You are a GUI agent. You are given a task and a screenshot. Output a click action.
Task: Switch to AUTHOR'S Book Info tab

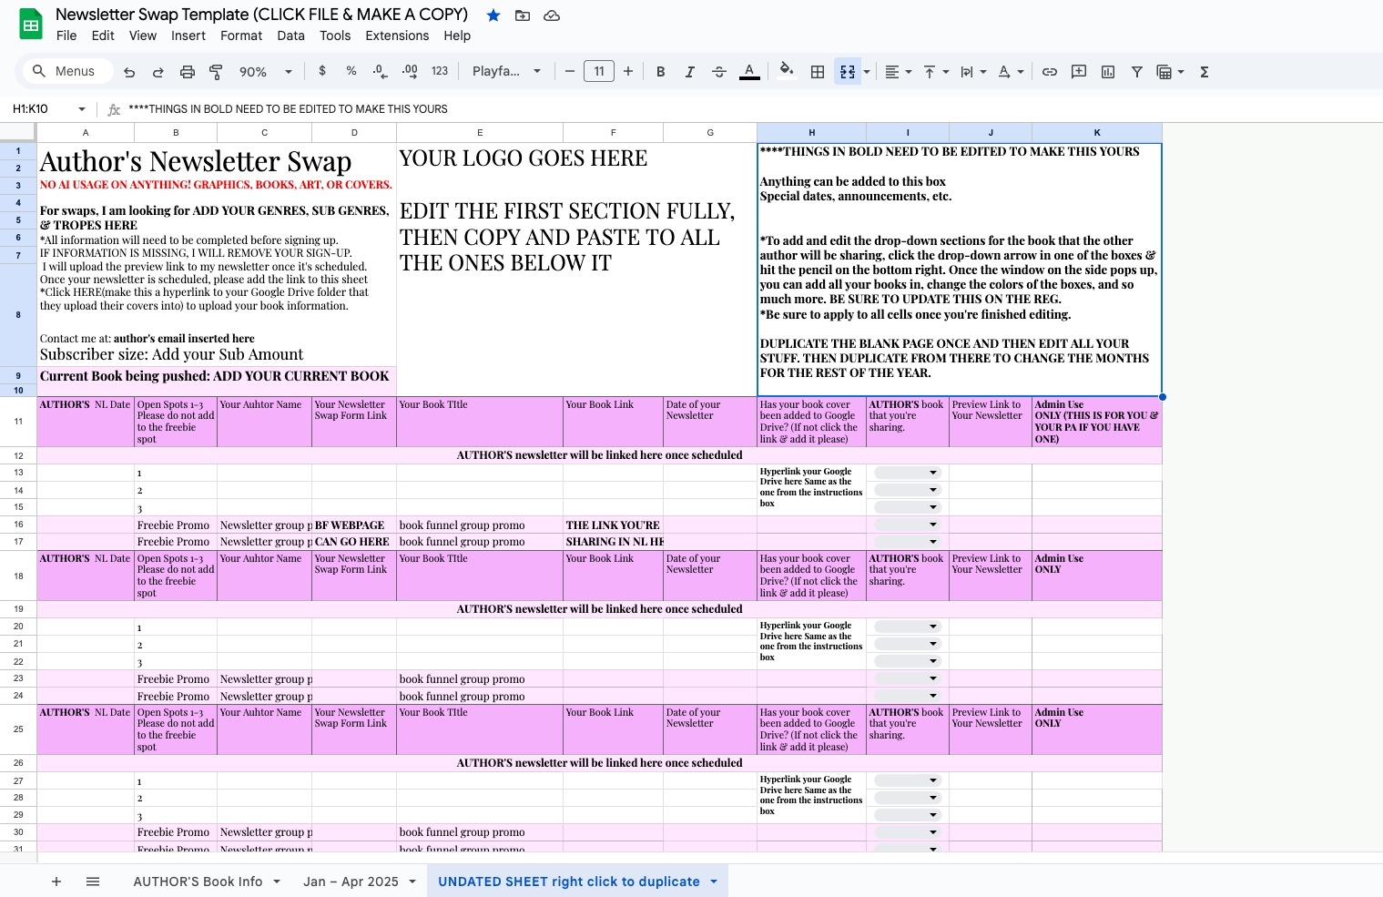pos(198,882)
